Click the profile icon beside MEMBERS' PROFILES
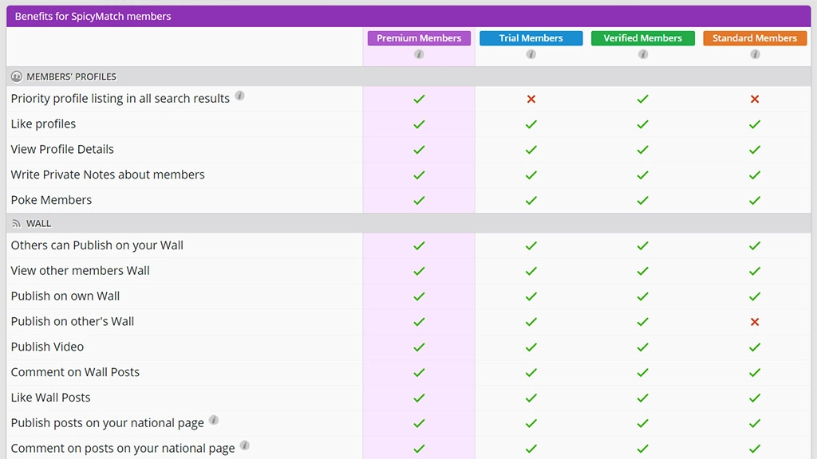Image resolution: width=817 pixels, height=459 pixels. click(16, 76)
